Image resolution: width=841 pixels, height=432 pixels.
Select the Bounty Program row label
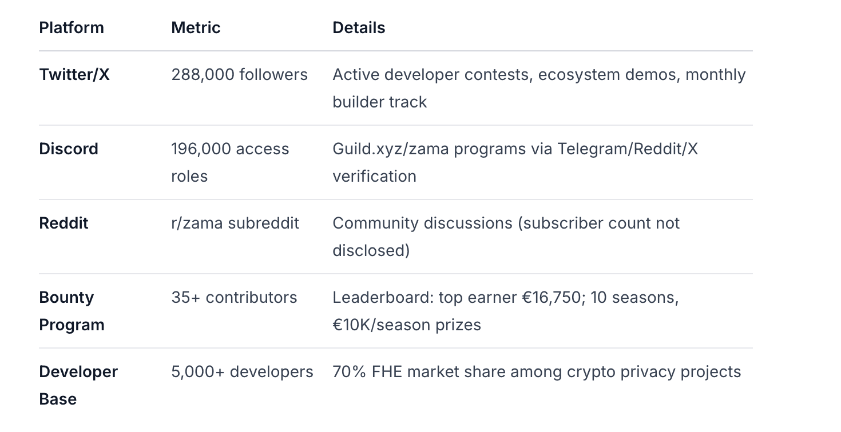click(x=72, y=311)
